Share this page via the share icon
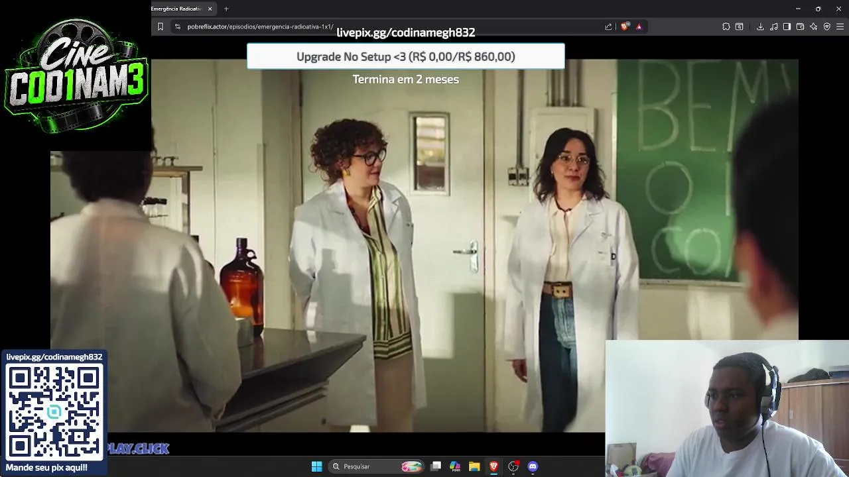The width and height of the screenshot is (849, 477). (608, 26)
